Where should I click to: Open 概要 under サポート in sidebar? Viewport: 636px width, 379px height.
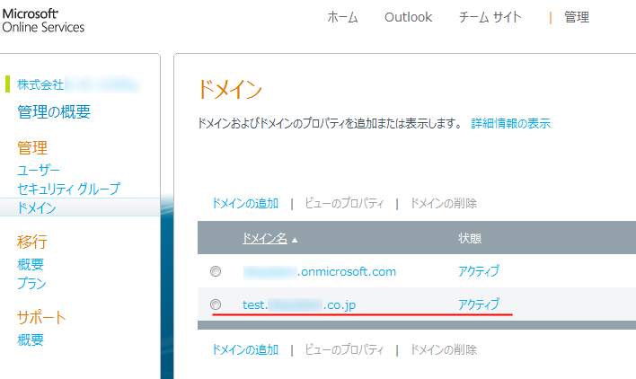(x=30, y=339)
